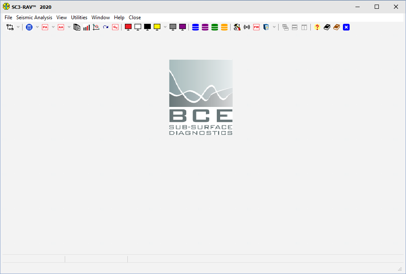Click the stacked documents toolbar icon
This screenshot has width=406, height=274.
point(77,27)
